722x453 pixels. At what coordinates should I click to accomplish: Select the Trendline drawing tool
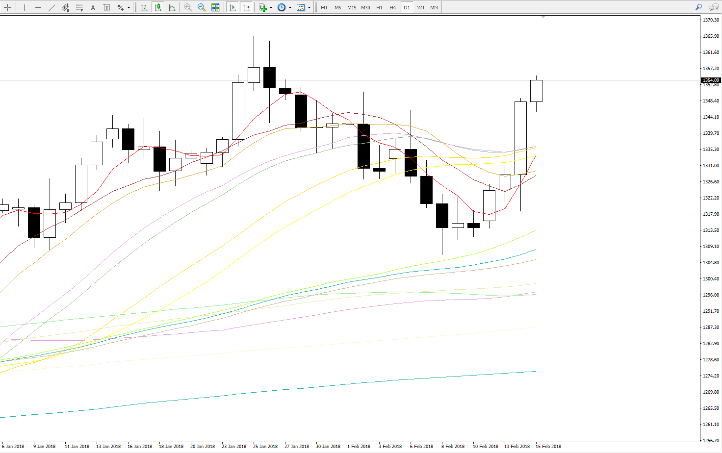[52, 7]
